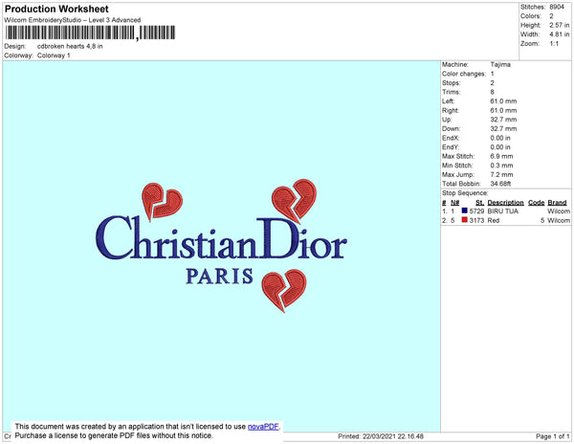This screenshot has width=574, height=444.
Task: Select the top-left broken heart motif
Action: [x=162, y=202]
